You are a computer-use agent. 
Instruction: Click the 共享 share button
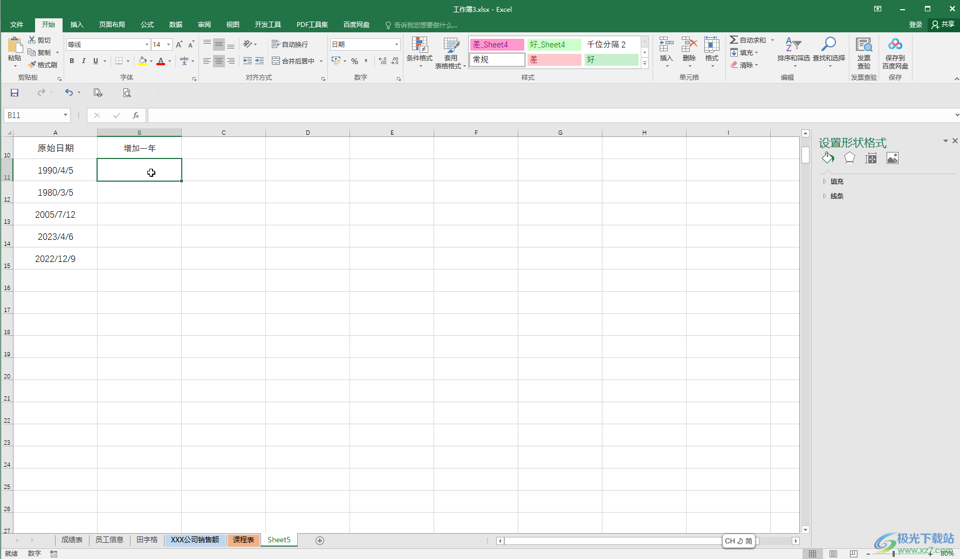pos(943,24)
